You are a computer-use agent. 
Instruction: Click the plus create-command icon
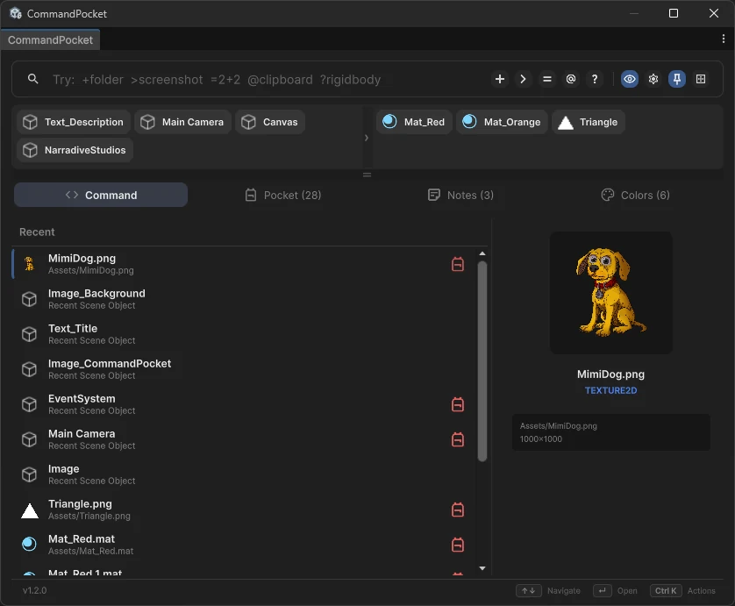click(x=500, y=79)
